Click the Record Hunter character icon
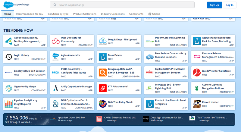Image resolution: width=241 pixels, height=132 pixels. tap(197, 104)
